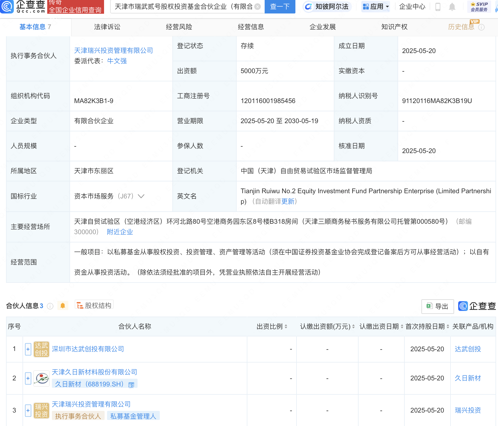Click the 科 board icon after stock code

(x=131, y=385)
